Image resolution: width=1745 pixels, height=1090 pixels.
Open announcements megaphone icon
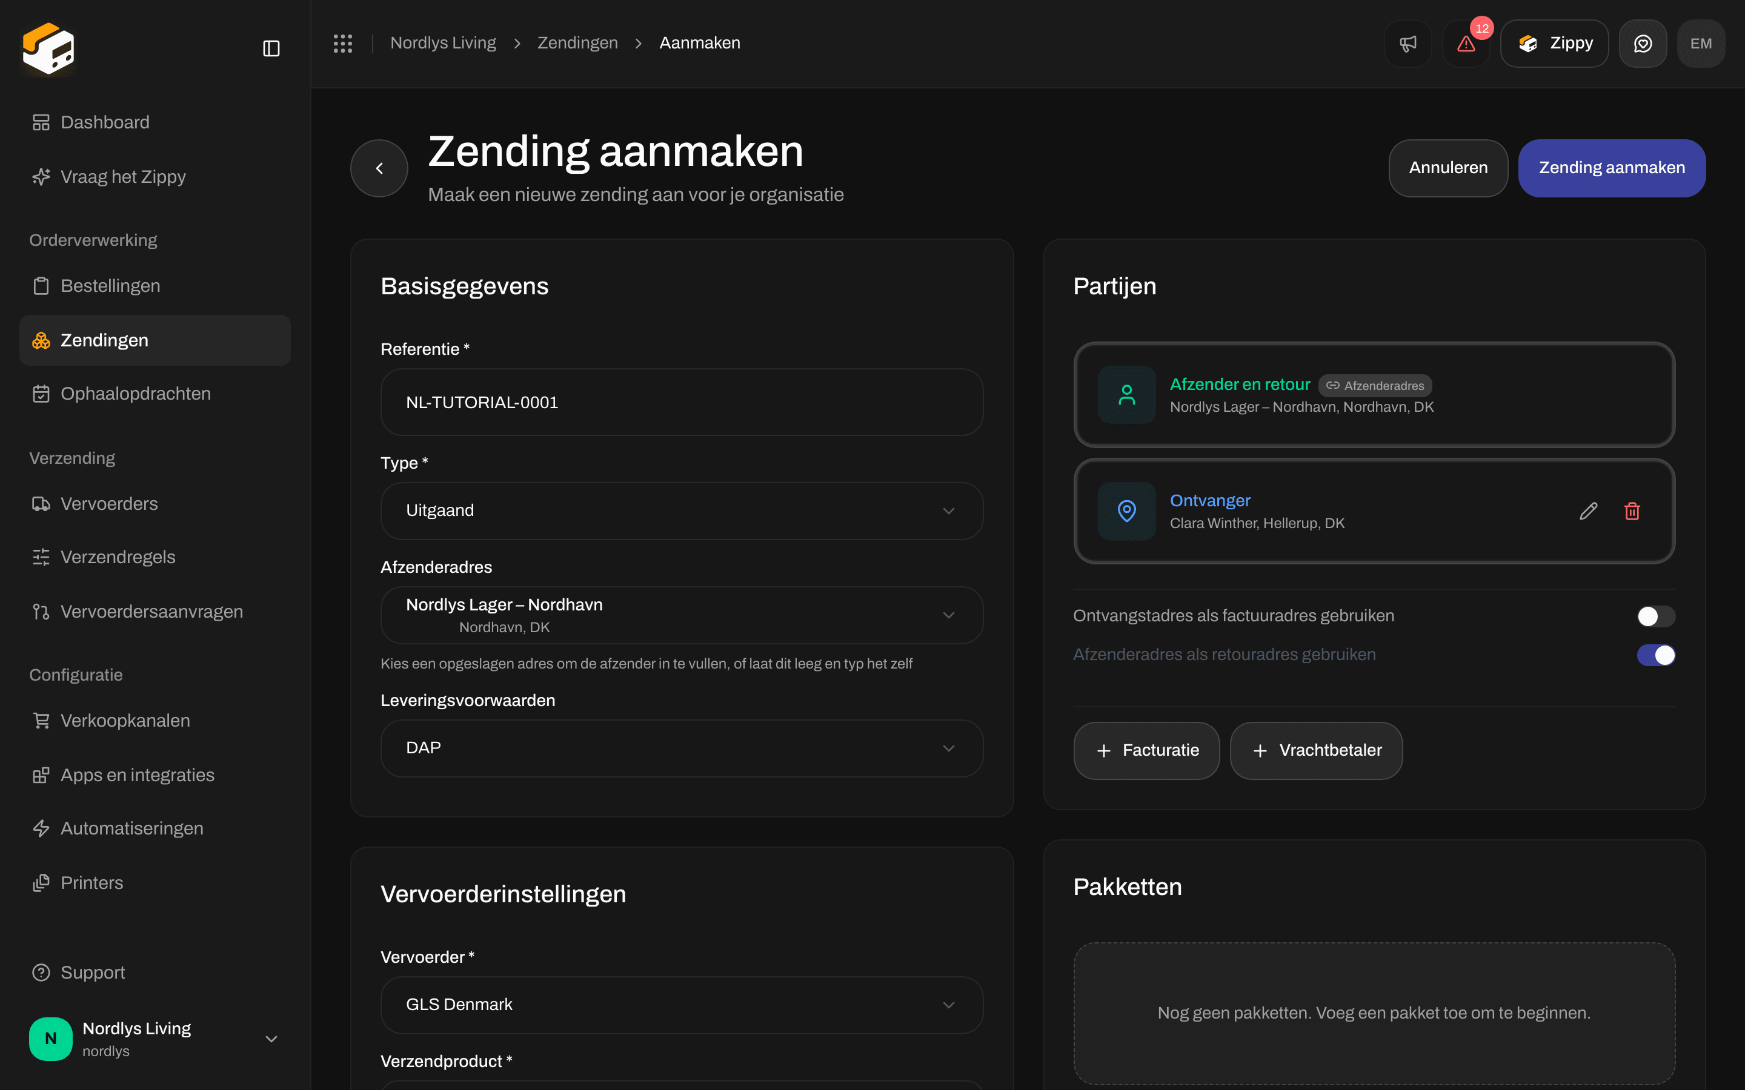point(1408,43)
